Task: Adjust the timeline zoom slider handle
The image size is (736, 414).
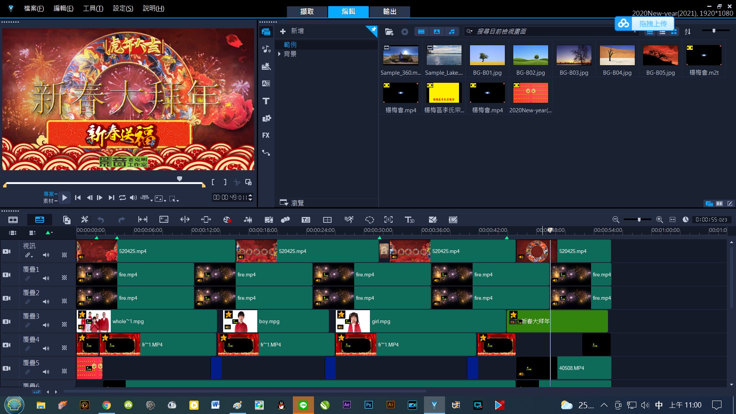Action: (639, 220)
